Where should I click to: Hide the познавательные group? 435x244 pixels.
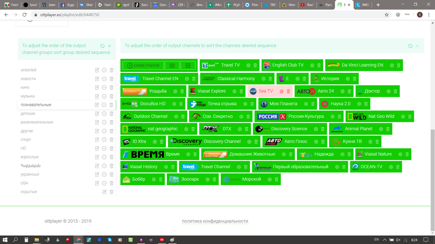coord(104,105)
